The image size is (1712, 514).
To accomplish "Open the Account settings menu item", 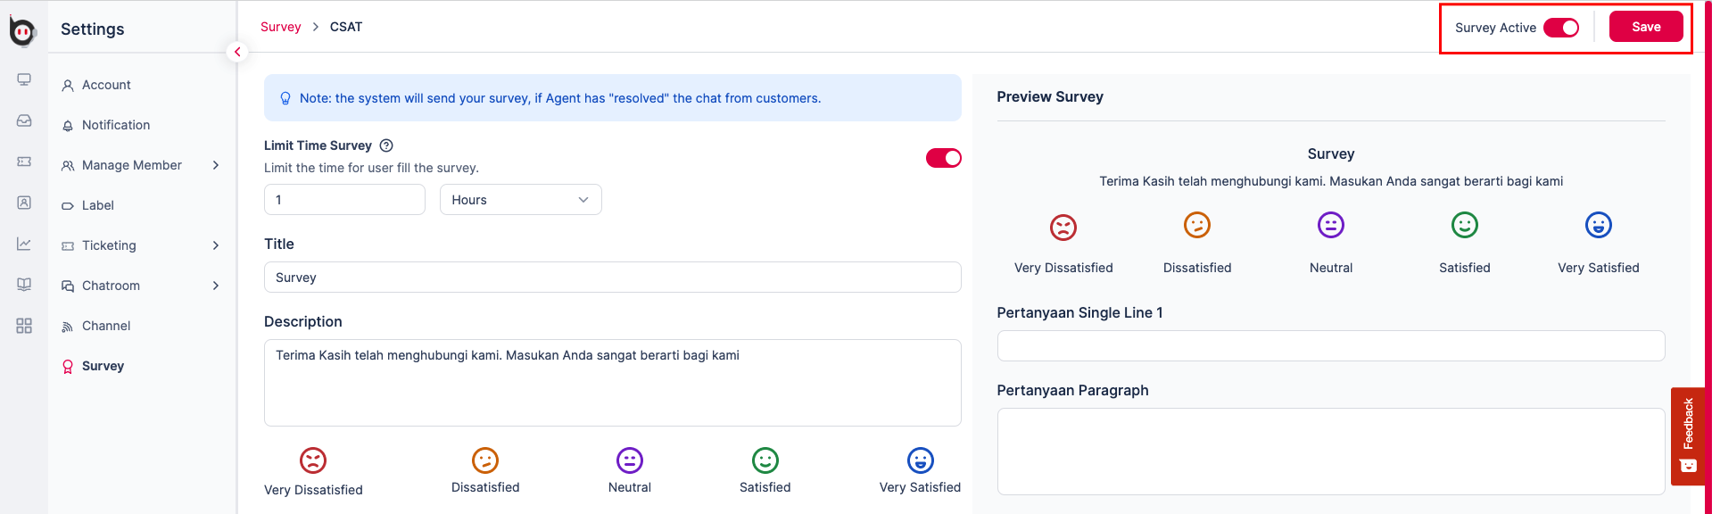I will coord(106,85).
